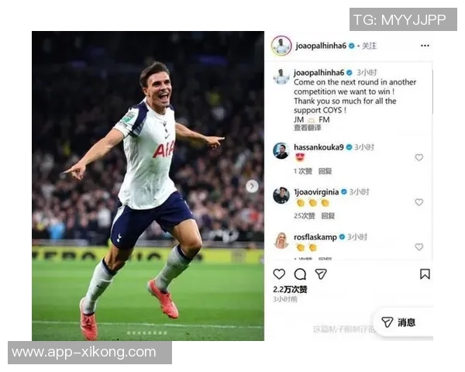
Task: Save the post with the bookmark icon
Action: click(425, 274)
